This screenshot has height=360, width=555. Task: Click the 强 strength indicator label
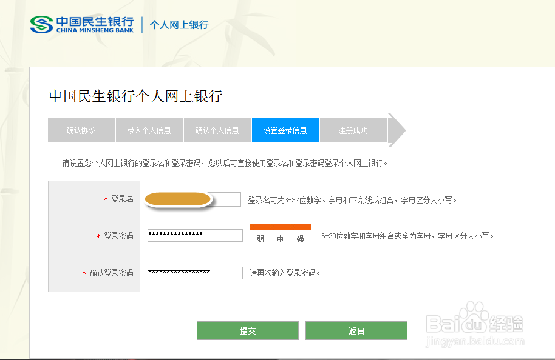300,239
